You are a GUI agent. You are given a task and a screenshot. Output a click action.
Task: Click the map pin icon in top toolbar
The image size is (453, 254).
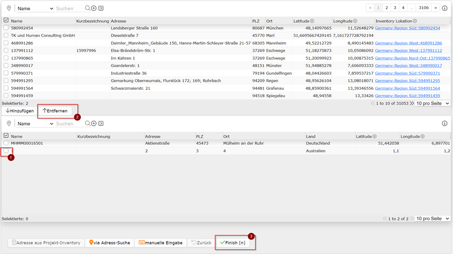(9, 9)
